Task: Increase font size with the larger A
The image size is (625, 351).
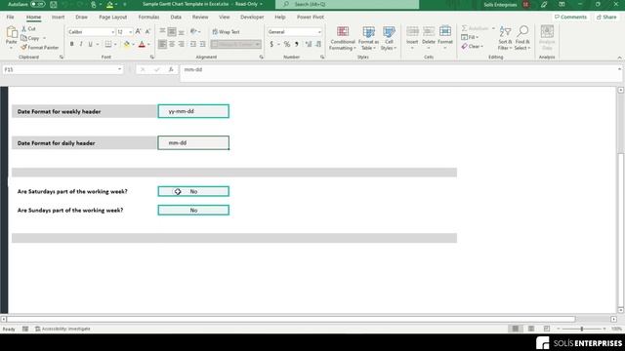Action: coord(138,31)
